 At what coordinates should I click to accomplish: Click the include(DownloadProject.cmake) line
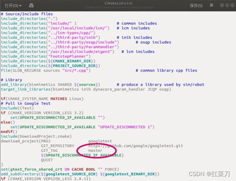36,136
